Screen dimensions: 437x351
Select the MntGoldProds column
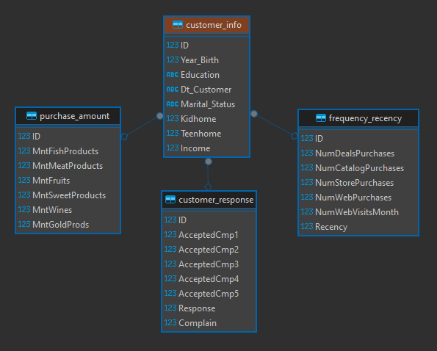68,224
